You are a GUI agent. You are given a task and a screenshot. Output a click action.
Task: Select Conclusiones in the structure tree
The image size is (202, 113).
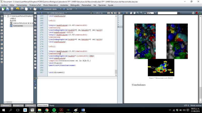point(18,26)
